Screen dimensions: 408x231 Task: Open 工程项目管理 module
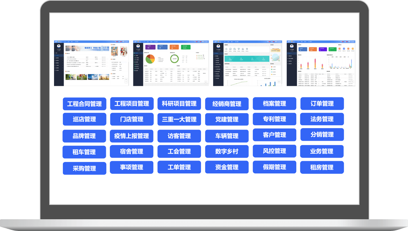point(132,104)
